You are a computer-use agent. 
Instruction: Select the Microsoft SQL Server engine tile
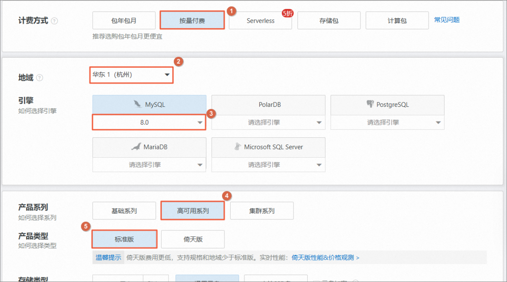tap(268, 147)
